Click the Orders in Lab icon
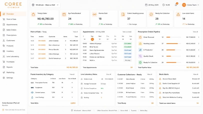The width and height of the screenshot is (203, 114). 82,79
